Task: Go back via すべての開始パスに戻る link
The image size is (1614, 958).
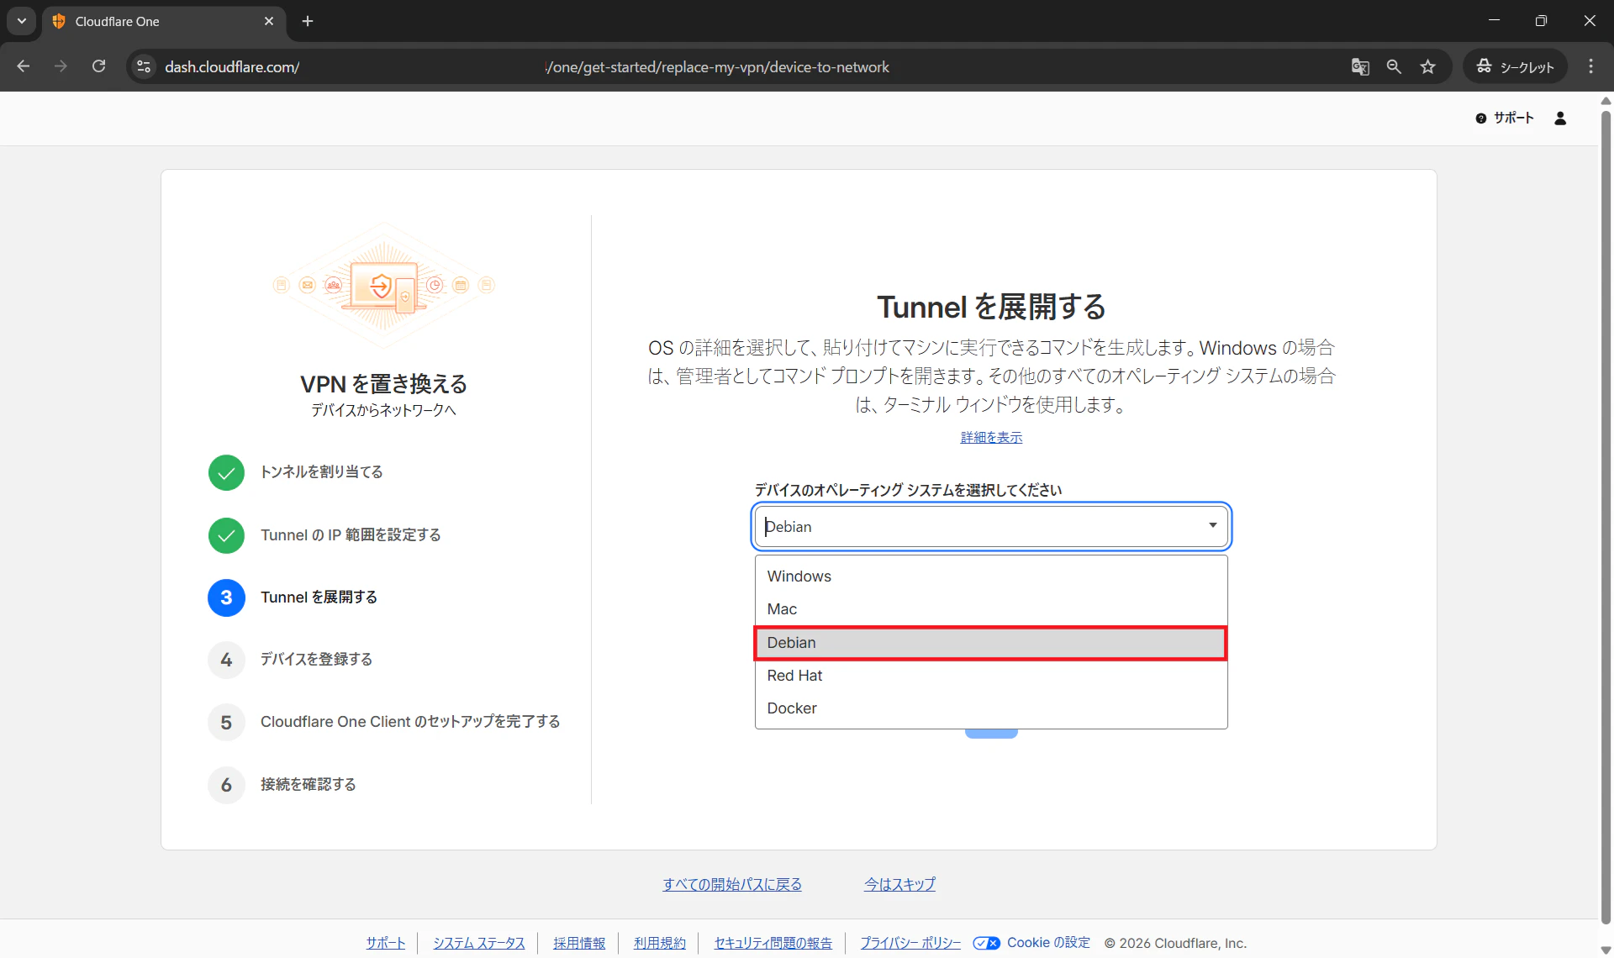Action: click(732, 884)
